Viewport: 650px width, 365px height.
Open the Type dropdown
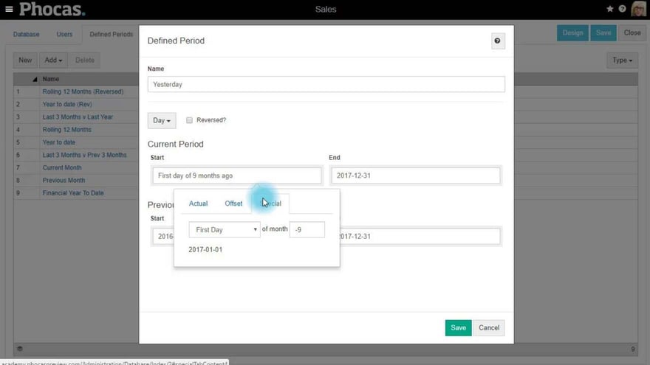[x=622, y=60]
